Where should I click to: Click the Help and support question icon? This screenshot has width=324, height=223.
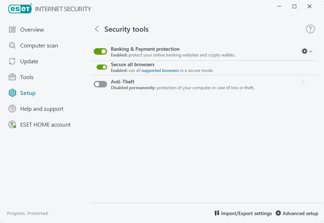point(12,109)
